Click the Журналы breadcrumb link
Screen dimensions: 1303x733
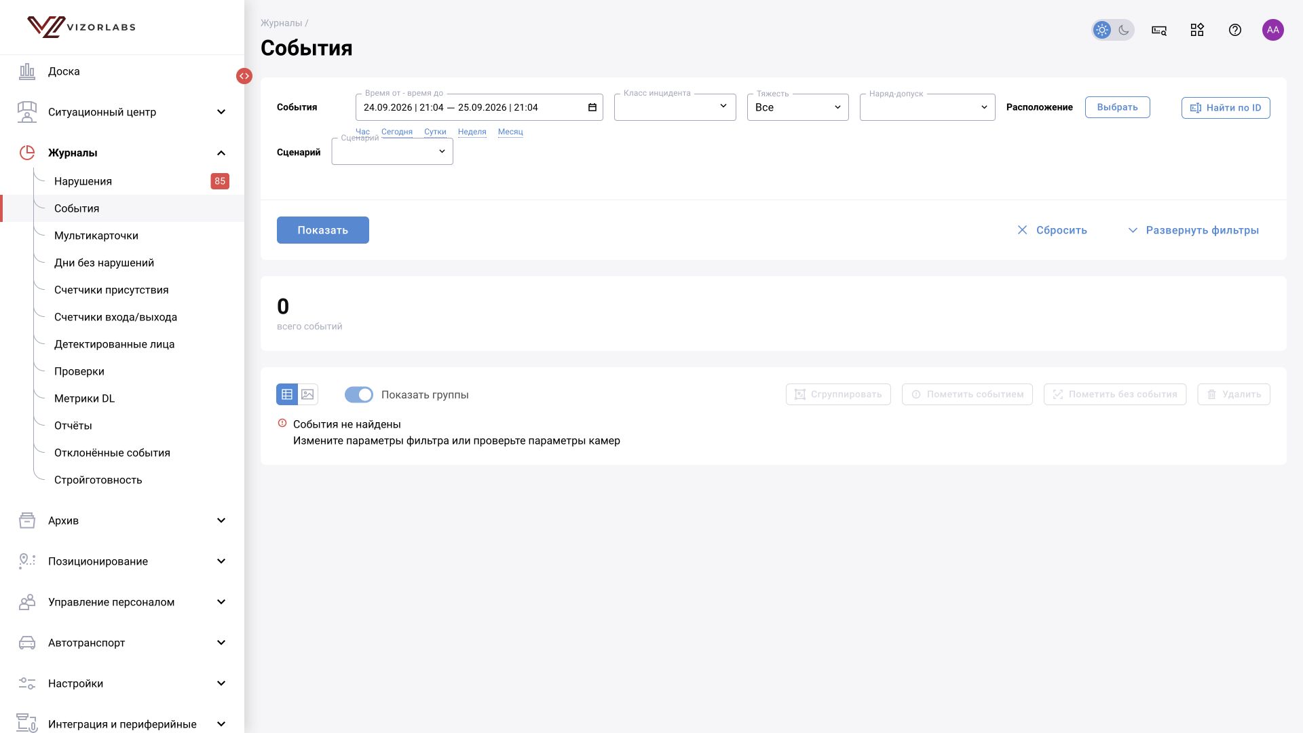[x=282, y=23]
